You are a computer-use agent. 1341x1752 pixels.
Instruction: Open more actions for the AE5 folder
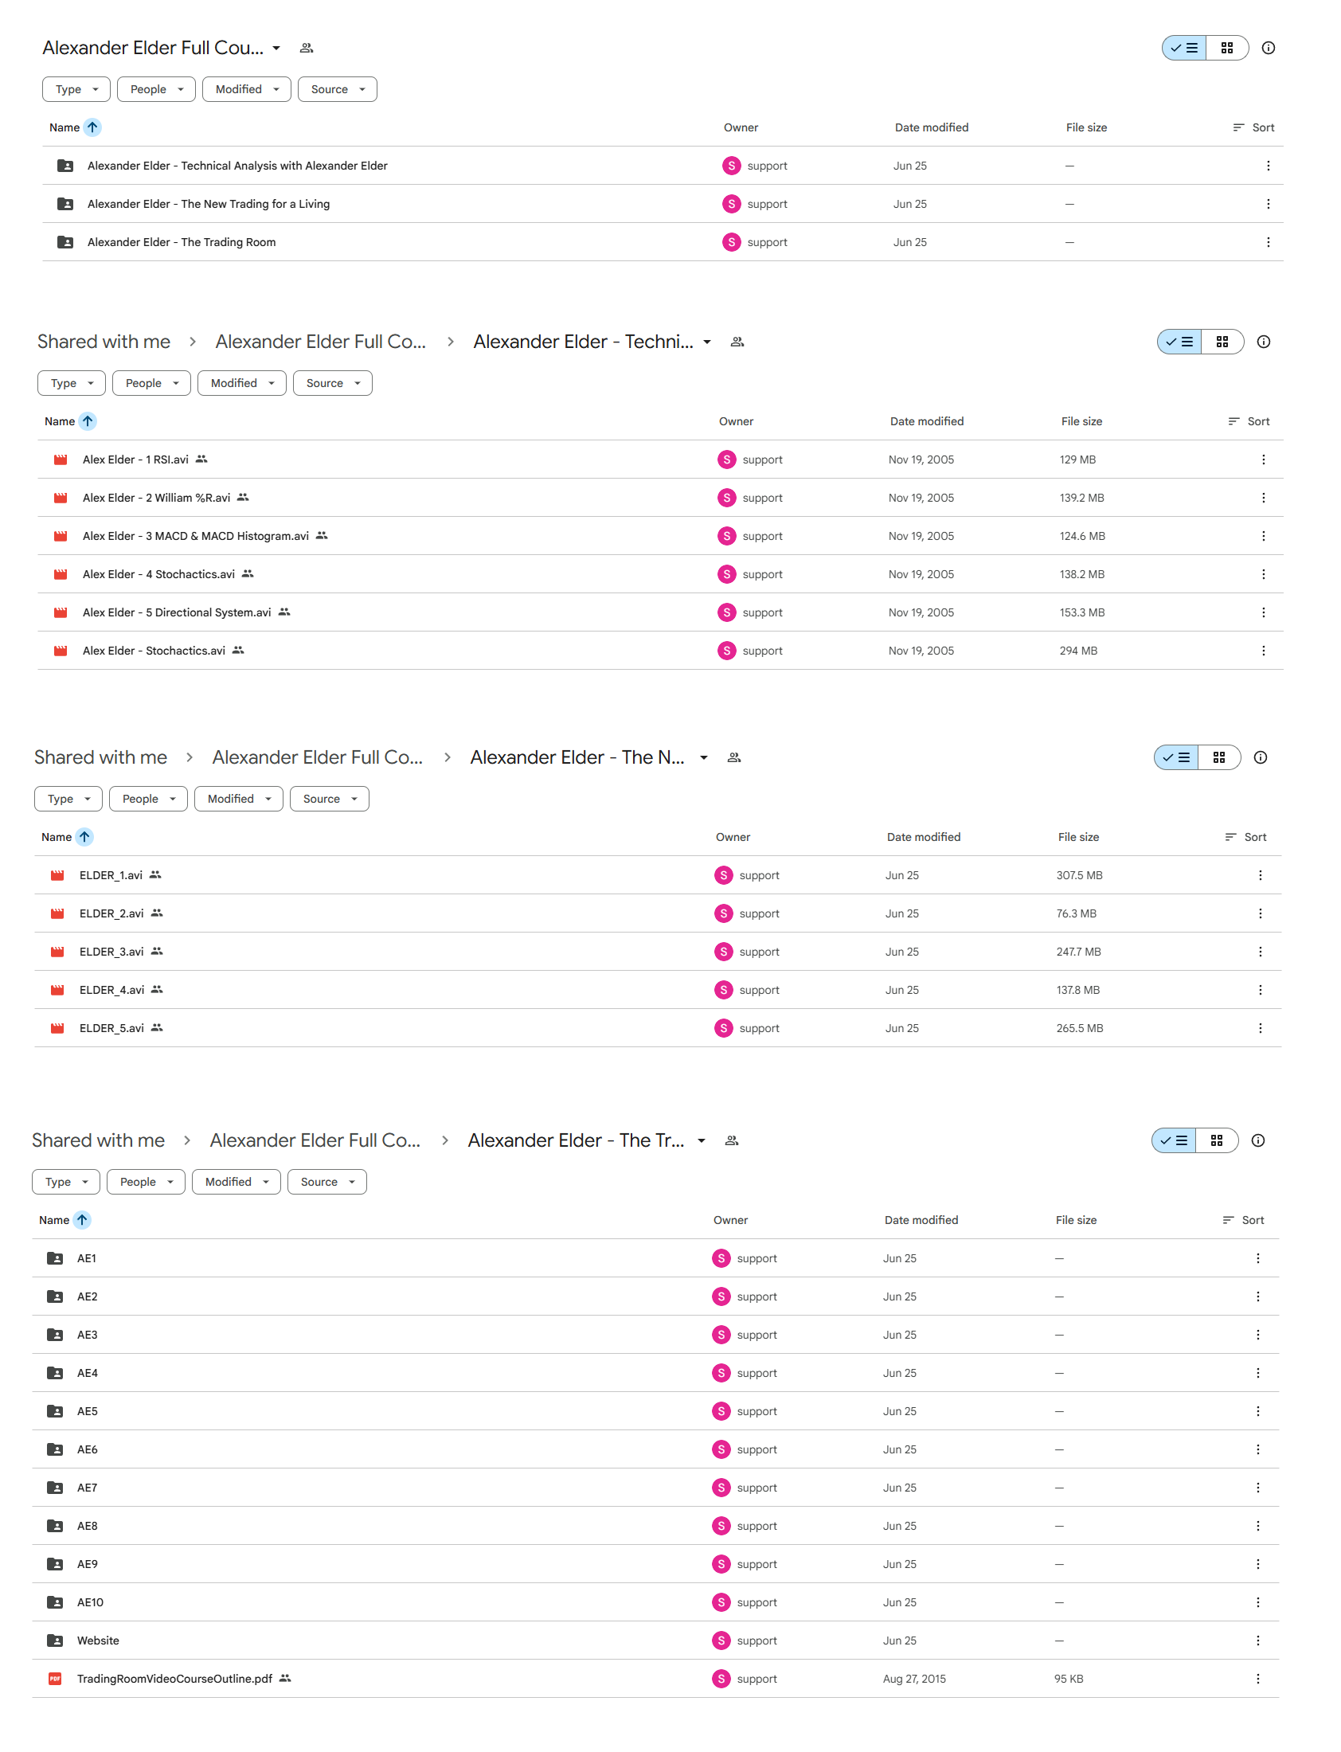pyautogui.click(x=1257, y=1411)
